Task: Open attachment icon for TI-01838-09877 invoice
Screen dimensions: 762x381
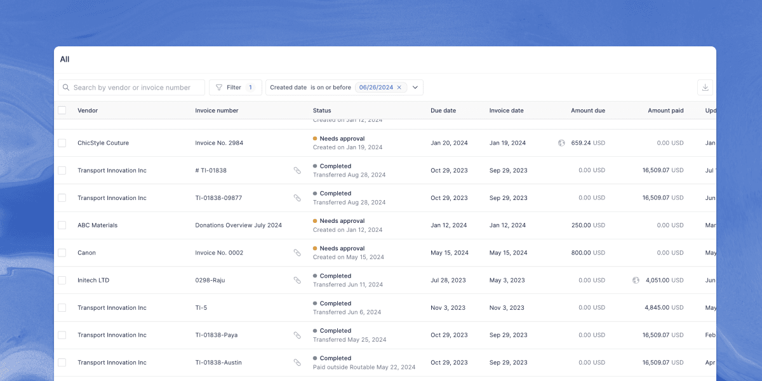Action: pos(297,198)
